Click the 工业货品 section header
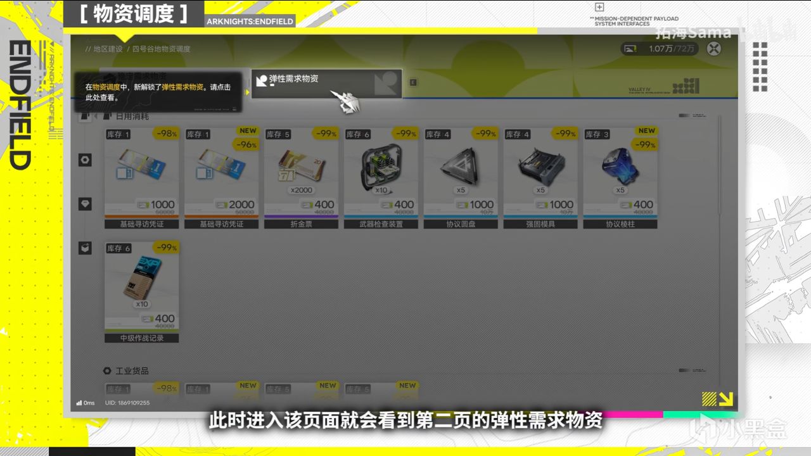811x456 pixels. 132,370
